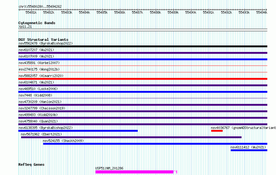Image resolution: width=276 pixels, height=175 pixels.
Task: Click the thick red nsv5882057 variant bar
Action: click(143, 79)
